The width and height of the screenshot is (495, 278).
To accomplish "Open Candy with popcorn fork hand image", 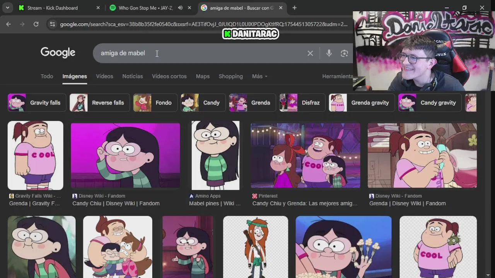I will point(343,247).
